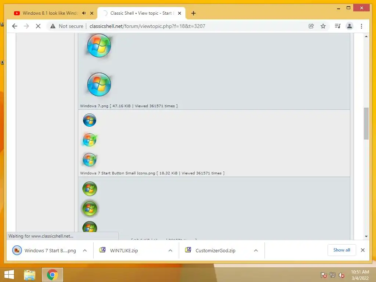
Task: Mute the YouTube tab audio icon
Action: [x=84, y=13]
